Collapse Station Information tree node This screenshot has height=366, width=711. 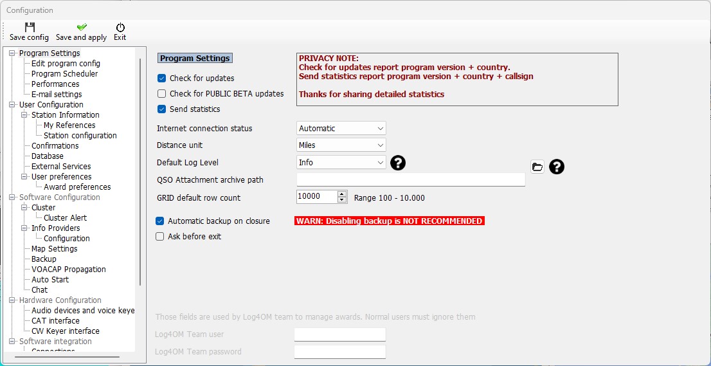(x=24, y=114)
